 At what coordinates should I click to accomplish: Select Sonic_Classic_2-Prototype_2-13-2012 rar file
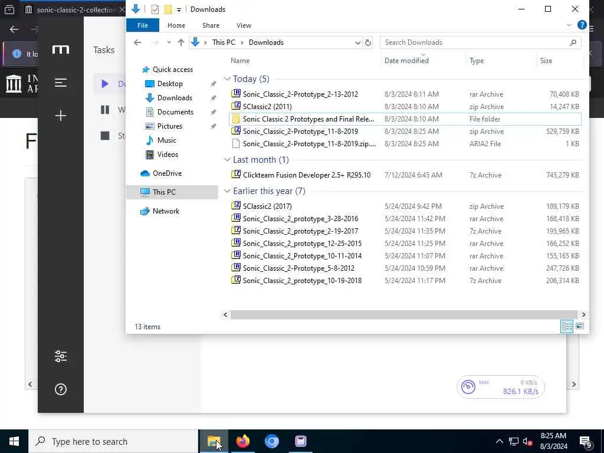pyautogui.click(x=405, y=94)
